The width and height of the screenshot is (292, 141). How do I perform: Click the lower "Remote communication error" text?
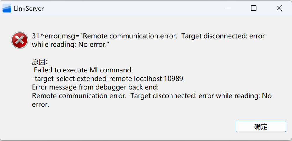79,95
